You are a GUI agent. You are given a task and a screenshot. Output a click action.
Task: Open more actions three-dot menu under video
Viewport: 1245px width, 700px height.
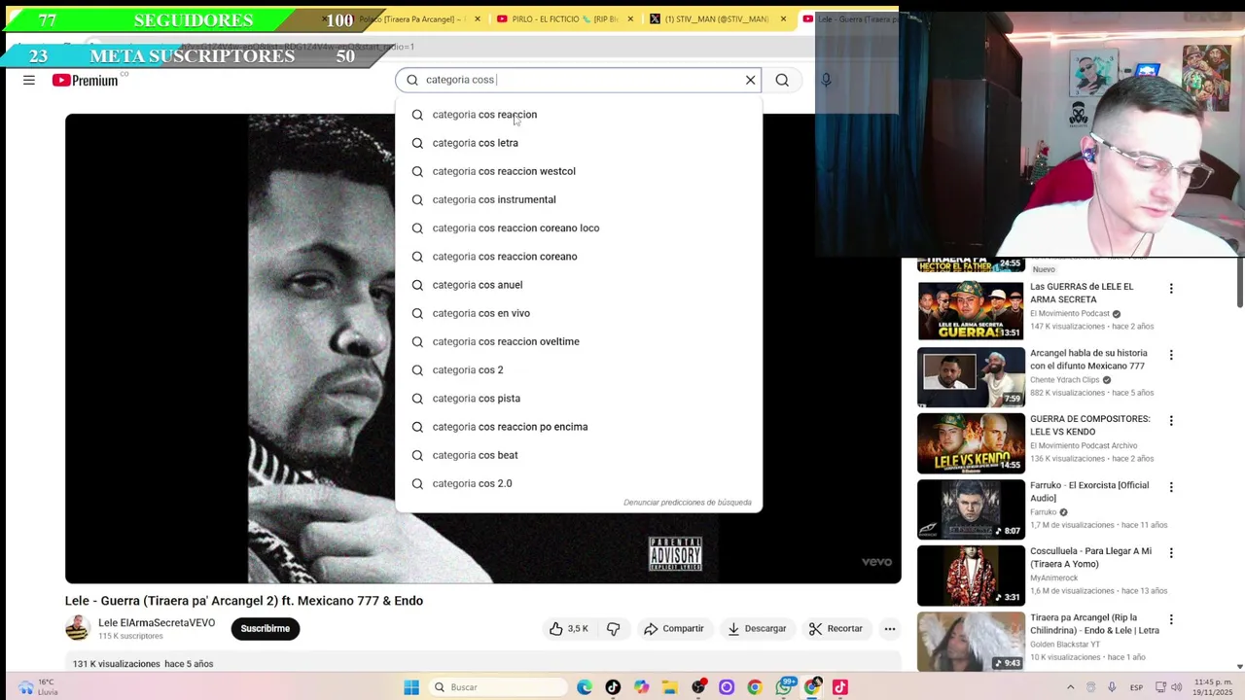(889, 628)
